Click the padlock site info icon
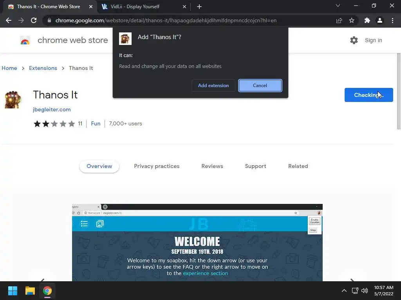This screenshot has height=300, width=401. click(x=49, y=20)
